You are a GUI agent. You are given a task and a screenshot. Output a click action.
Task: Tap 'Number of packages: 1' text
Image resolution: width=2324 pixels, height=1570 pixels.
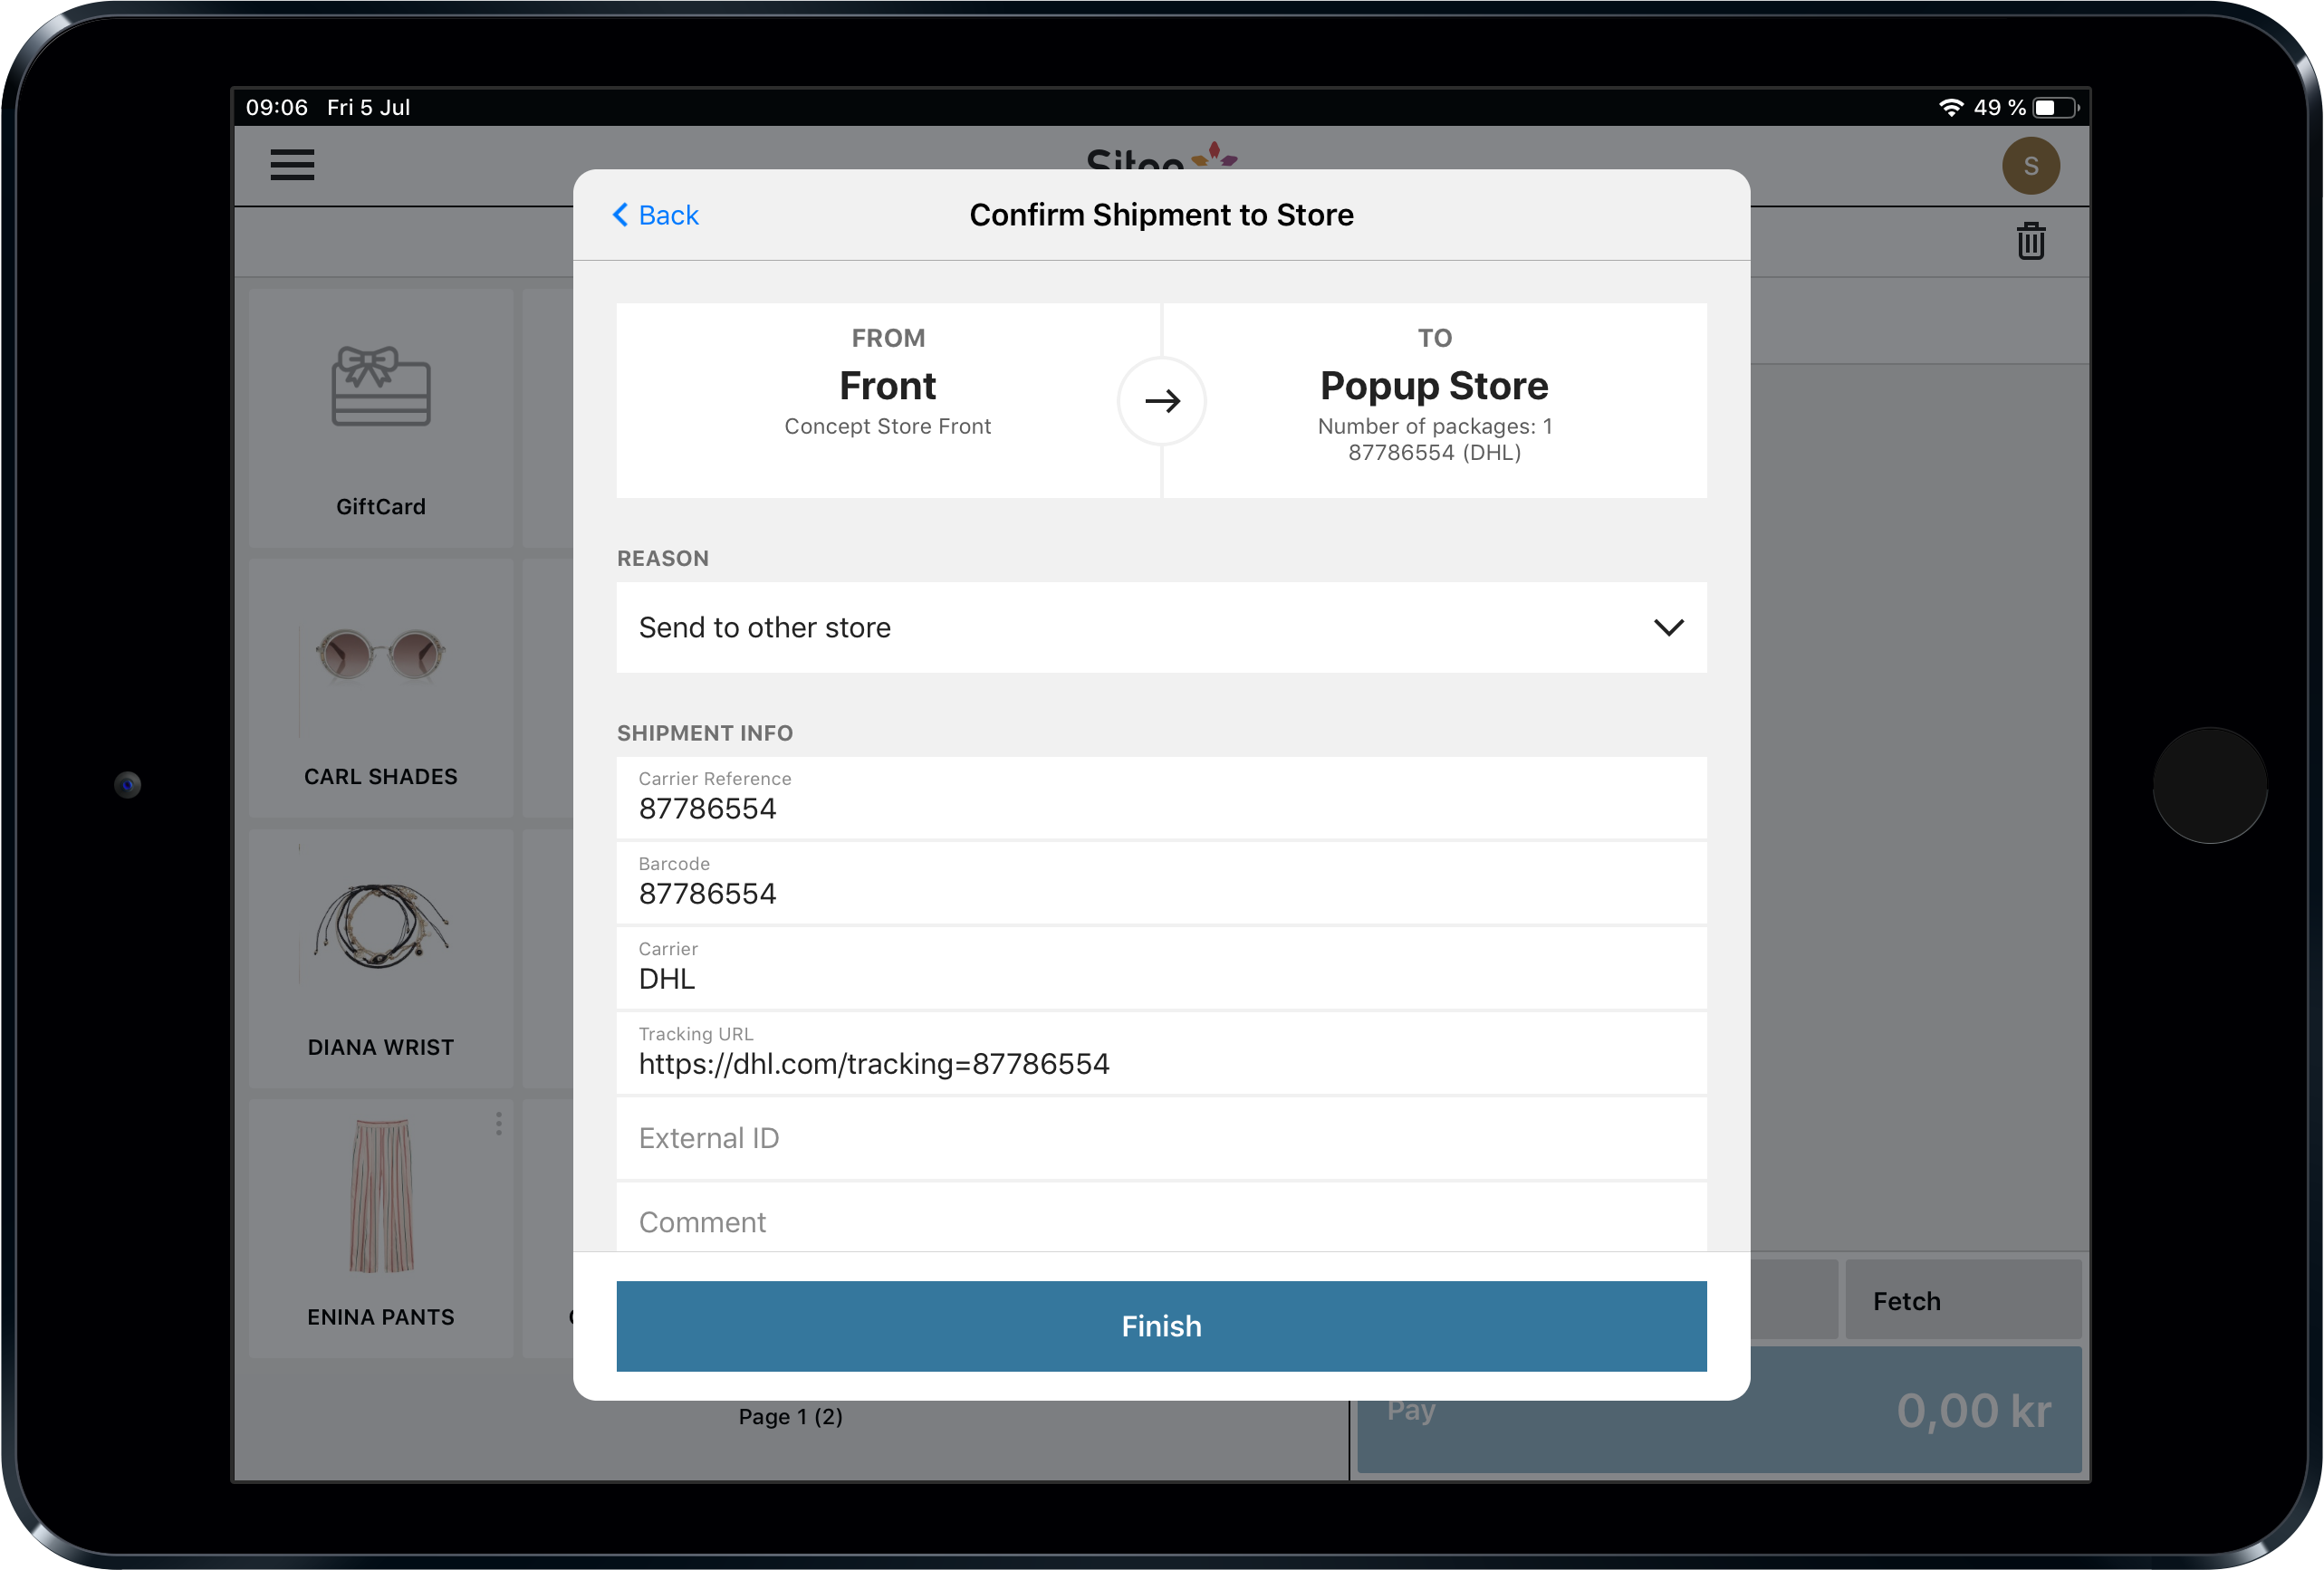1434,426
